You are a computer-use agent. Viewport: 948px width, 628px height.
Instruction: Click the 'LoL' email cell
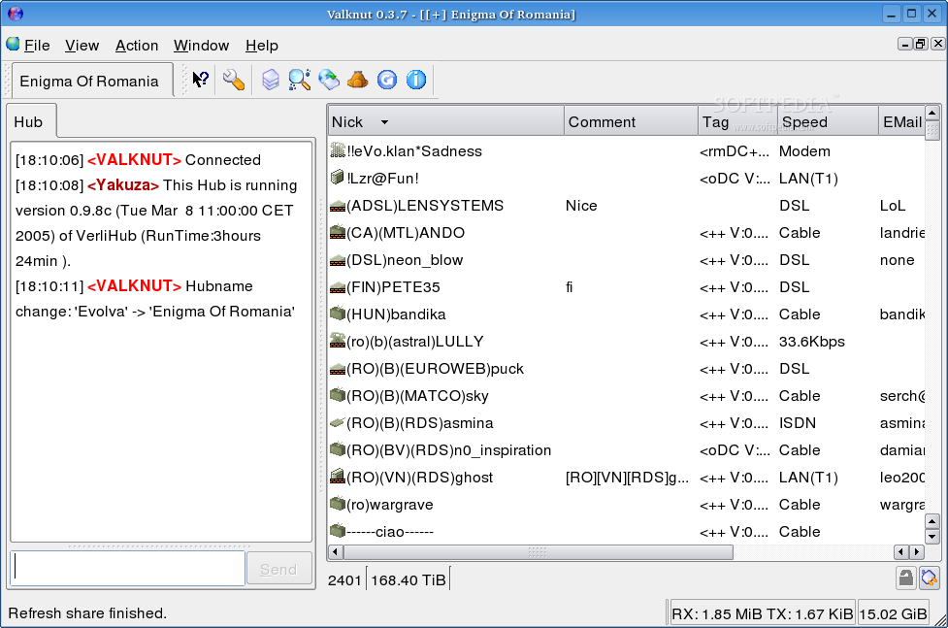click(x=893, y=206)
